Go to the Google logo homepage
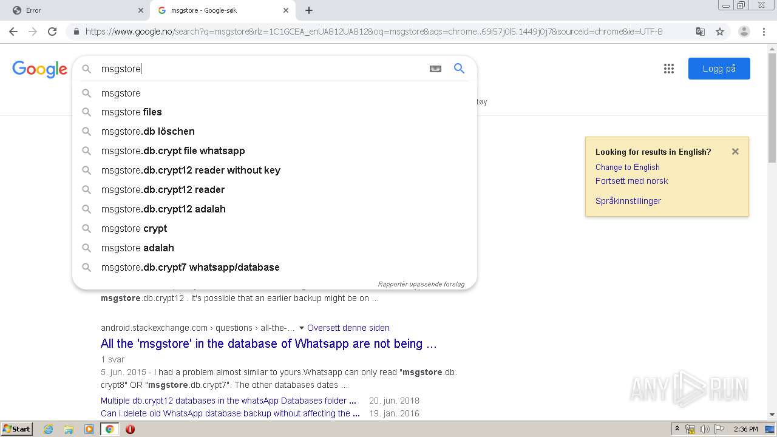 (39, 69)
